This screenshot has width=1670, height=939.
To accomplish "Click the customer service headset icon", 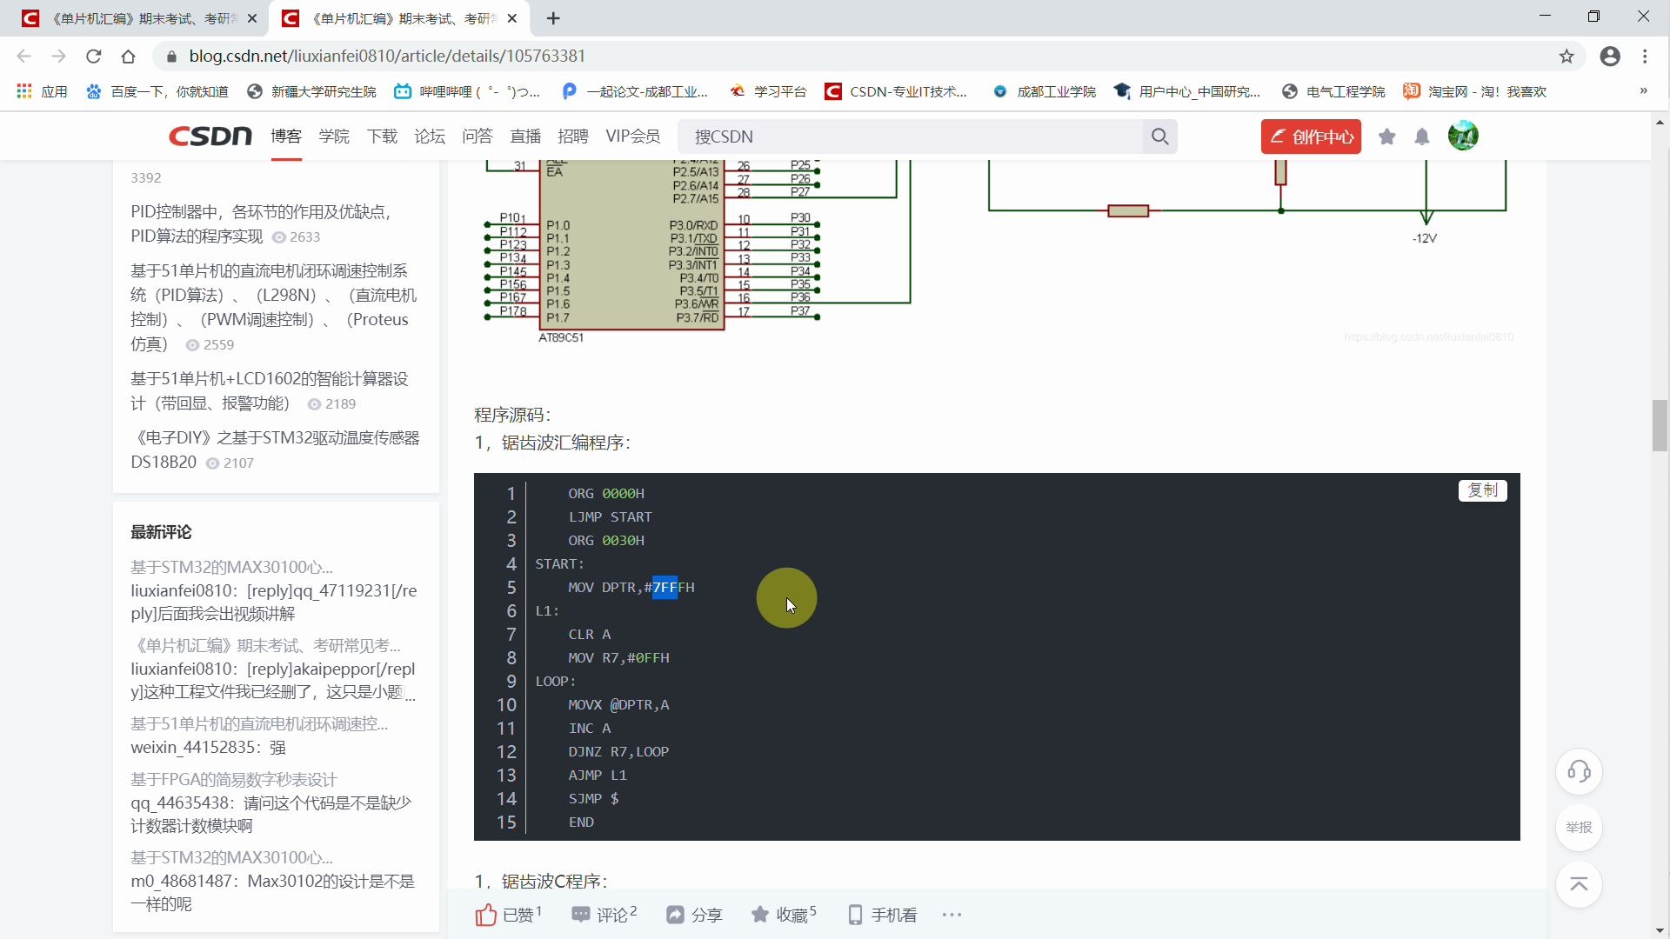I will tap(1579, 771).
